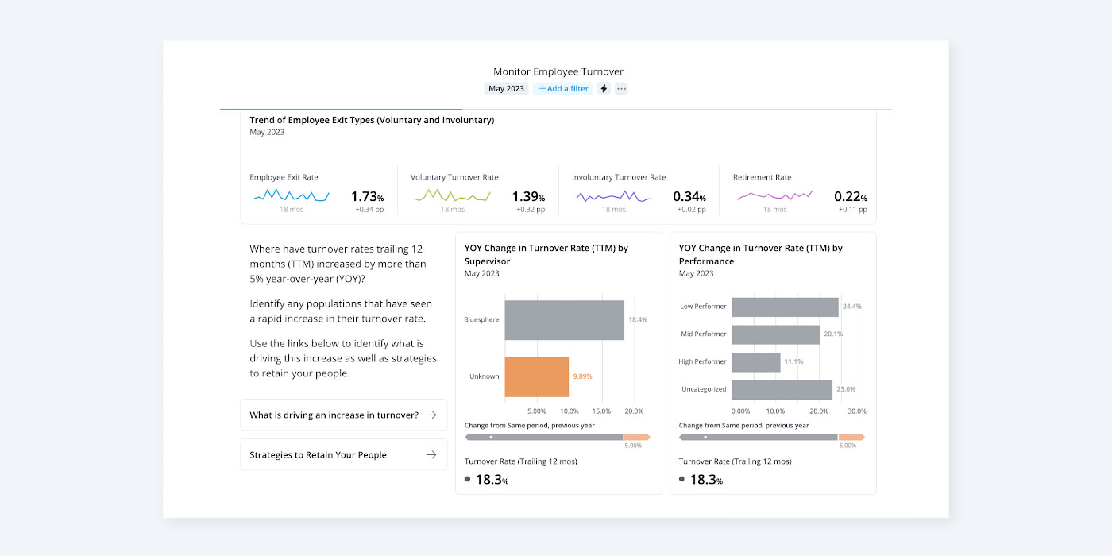The image size is (1112, 556).
Task: Click the arrow icon on 'Strategies to Retain' link
Action: point(431,454)
